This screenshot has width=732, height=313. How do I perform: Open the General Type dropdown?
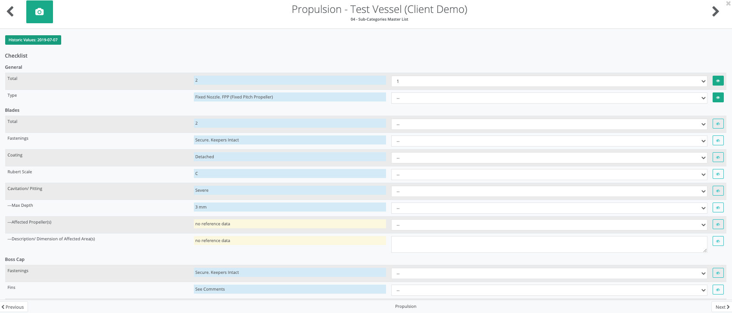[x=548, y=98]
